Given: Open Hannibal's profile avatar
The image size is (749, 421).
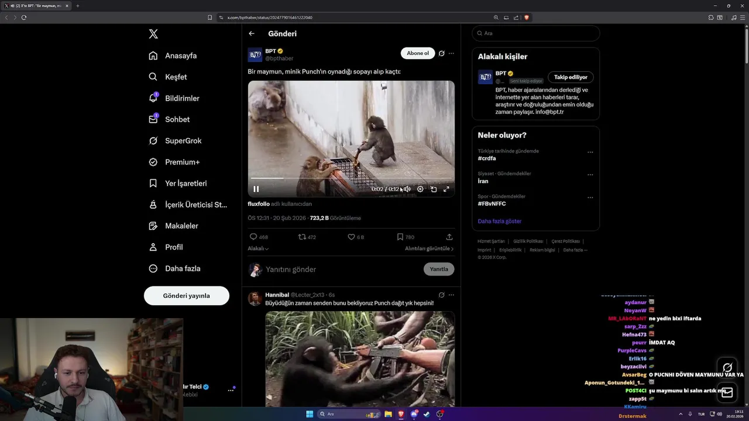Looking at the screenshot, I should [255, 299].
